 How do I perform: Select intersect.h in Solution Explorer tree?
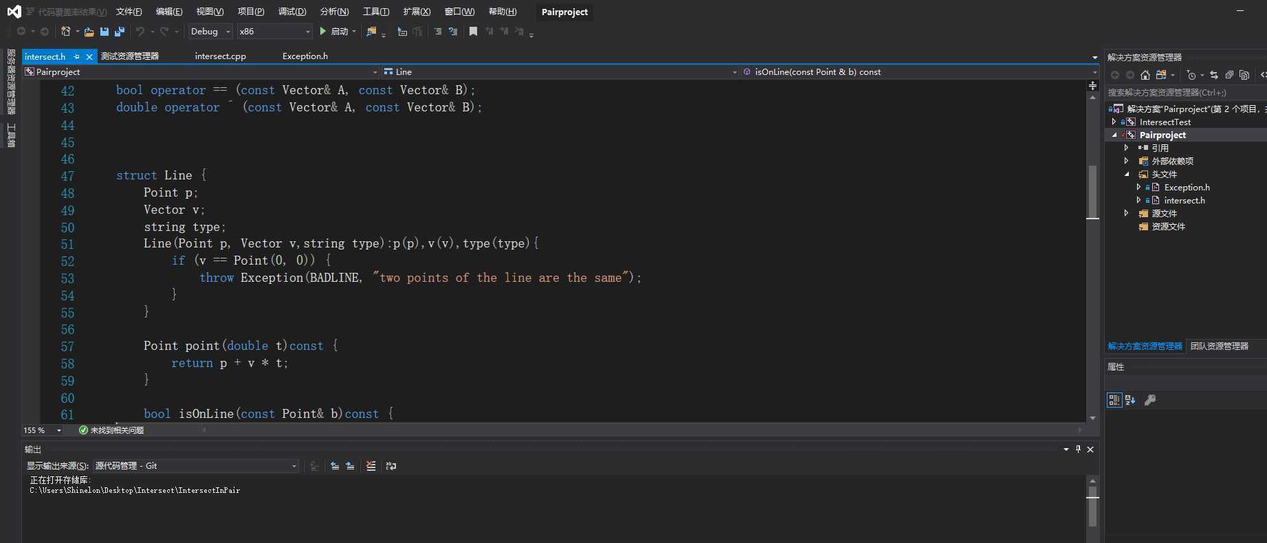(x=1185, y=200)
